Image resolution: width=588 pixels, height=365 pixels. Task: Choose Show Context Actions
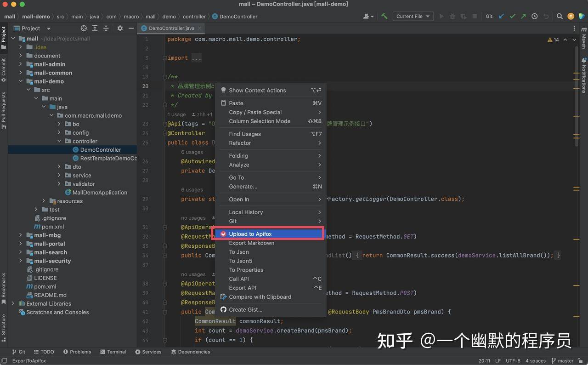click(271, 90)
